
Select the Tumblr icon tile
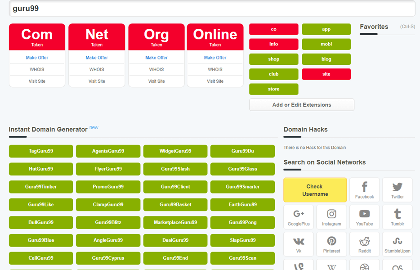click(x=397, y=217)
